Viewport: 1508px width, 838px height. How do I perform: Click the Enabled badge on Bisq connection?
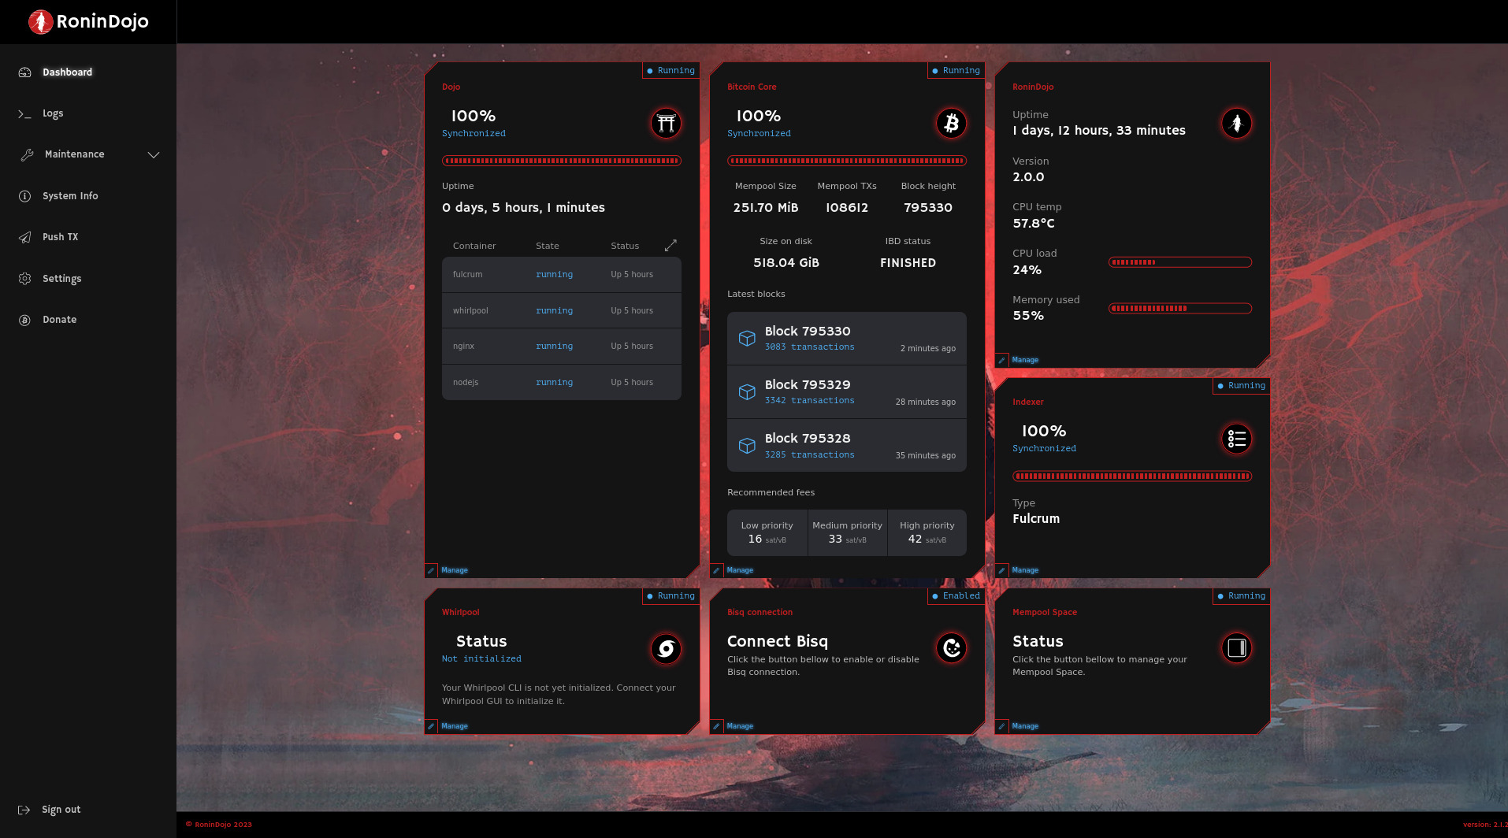pos(956,596)
